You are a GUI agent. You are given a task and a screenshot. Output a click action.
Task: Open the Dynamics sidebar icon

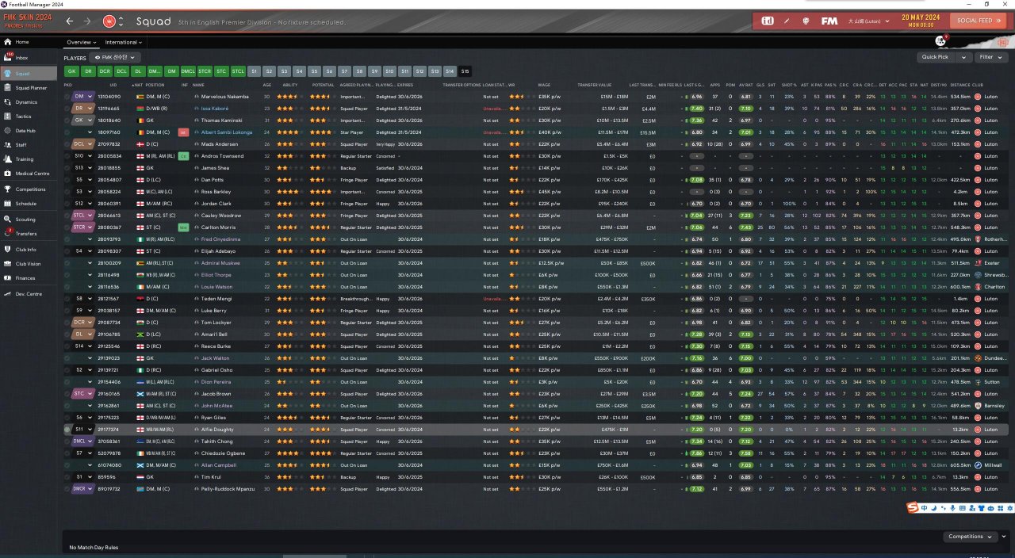pos(8,102)
